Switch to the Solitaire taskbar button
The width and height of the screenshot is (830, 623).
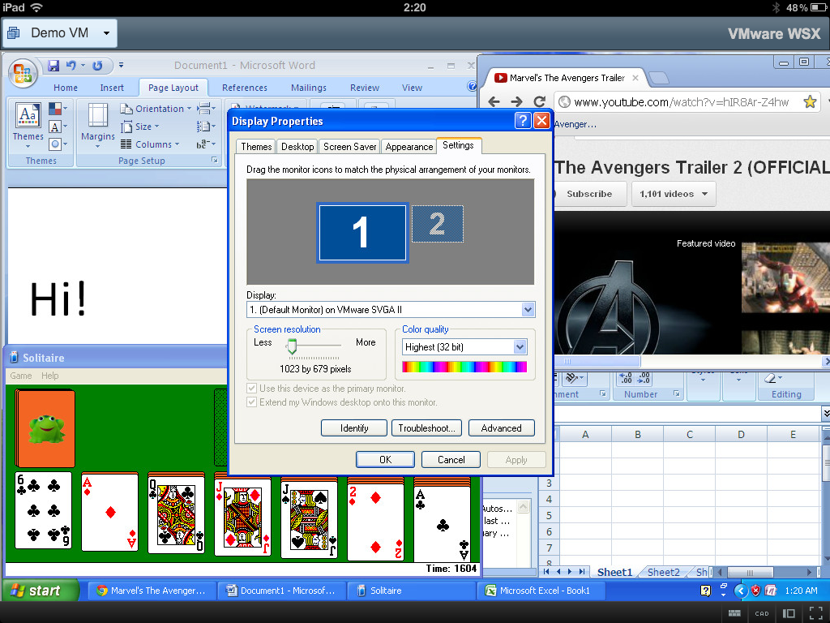[x=411, y=591]
